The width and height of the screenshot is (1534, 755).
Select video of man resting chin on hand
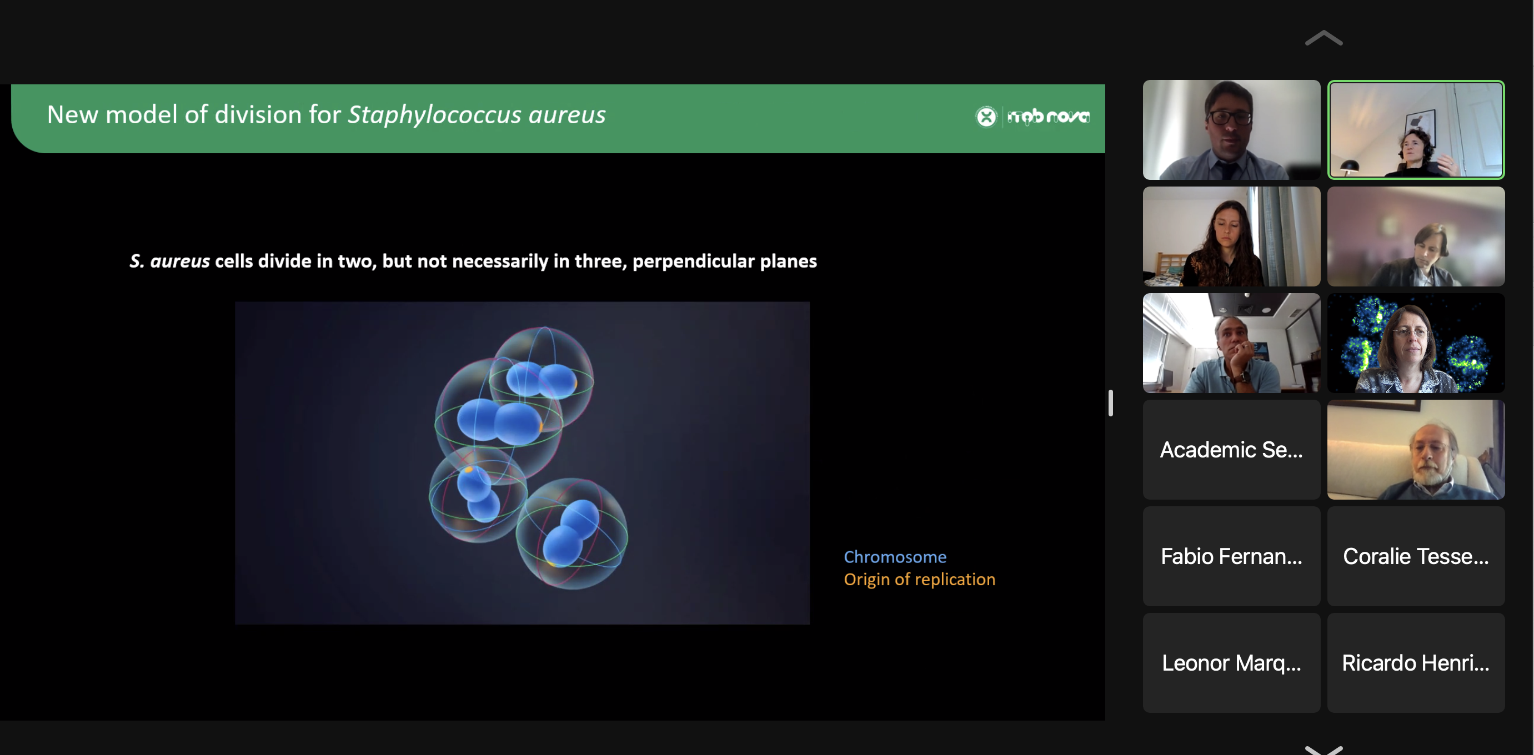[1231, 343]
